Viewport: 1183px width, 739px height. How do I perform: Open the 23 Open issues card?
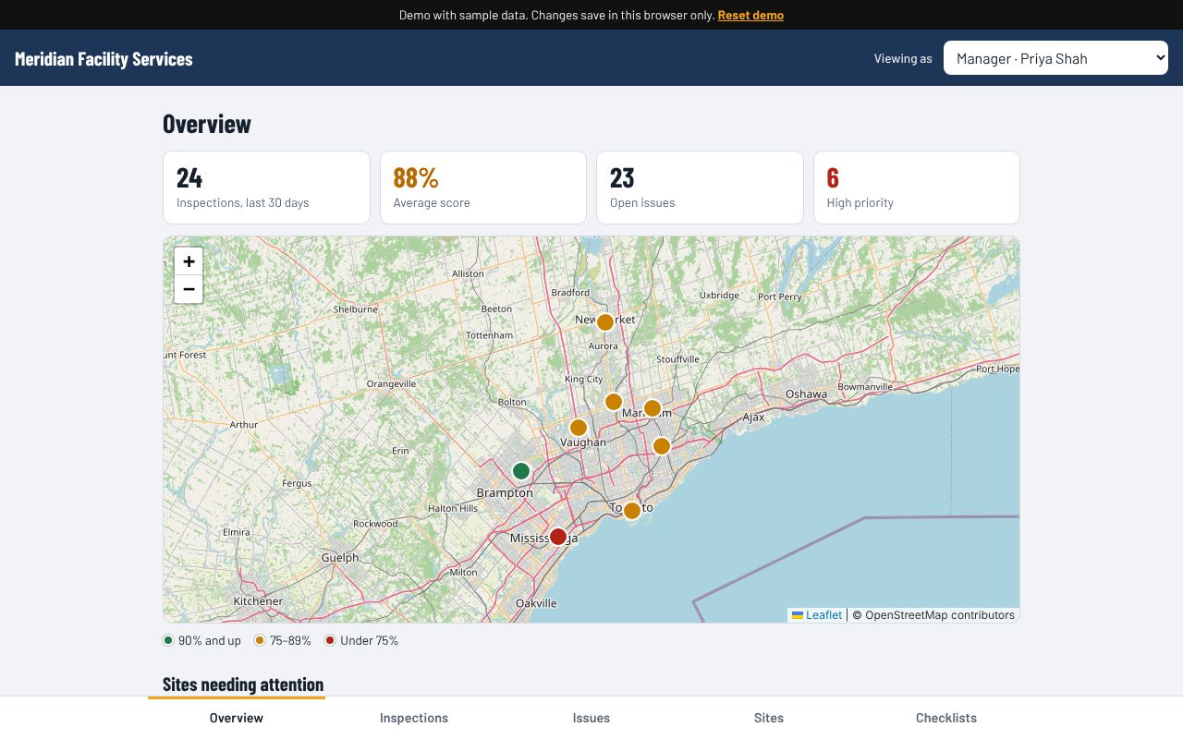pyautogui.click(x=700, y=188)
